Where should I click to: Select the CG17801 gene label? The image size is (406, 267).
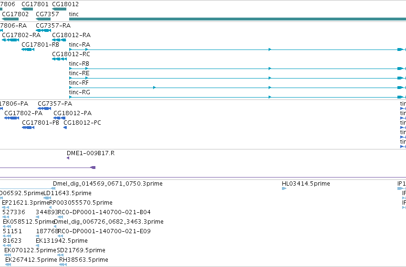click(35, 4)
